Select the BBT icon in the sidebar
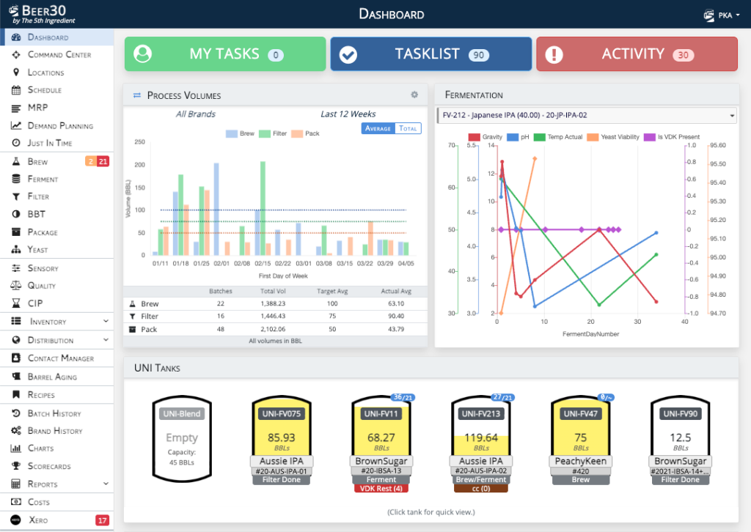The image size is (751, 532). coord(15,214)
